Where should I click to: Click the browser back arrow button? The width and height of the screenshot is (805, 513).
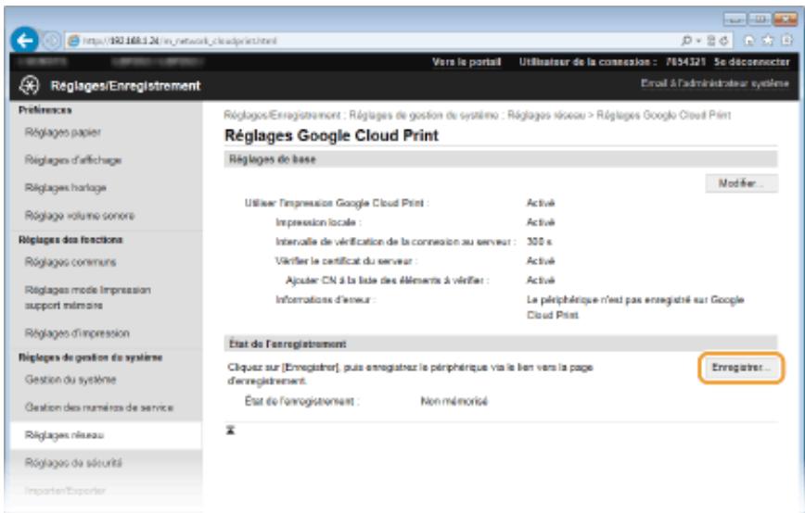point(24,40)
